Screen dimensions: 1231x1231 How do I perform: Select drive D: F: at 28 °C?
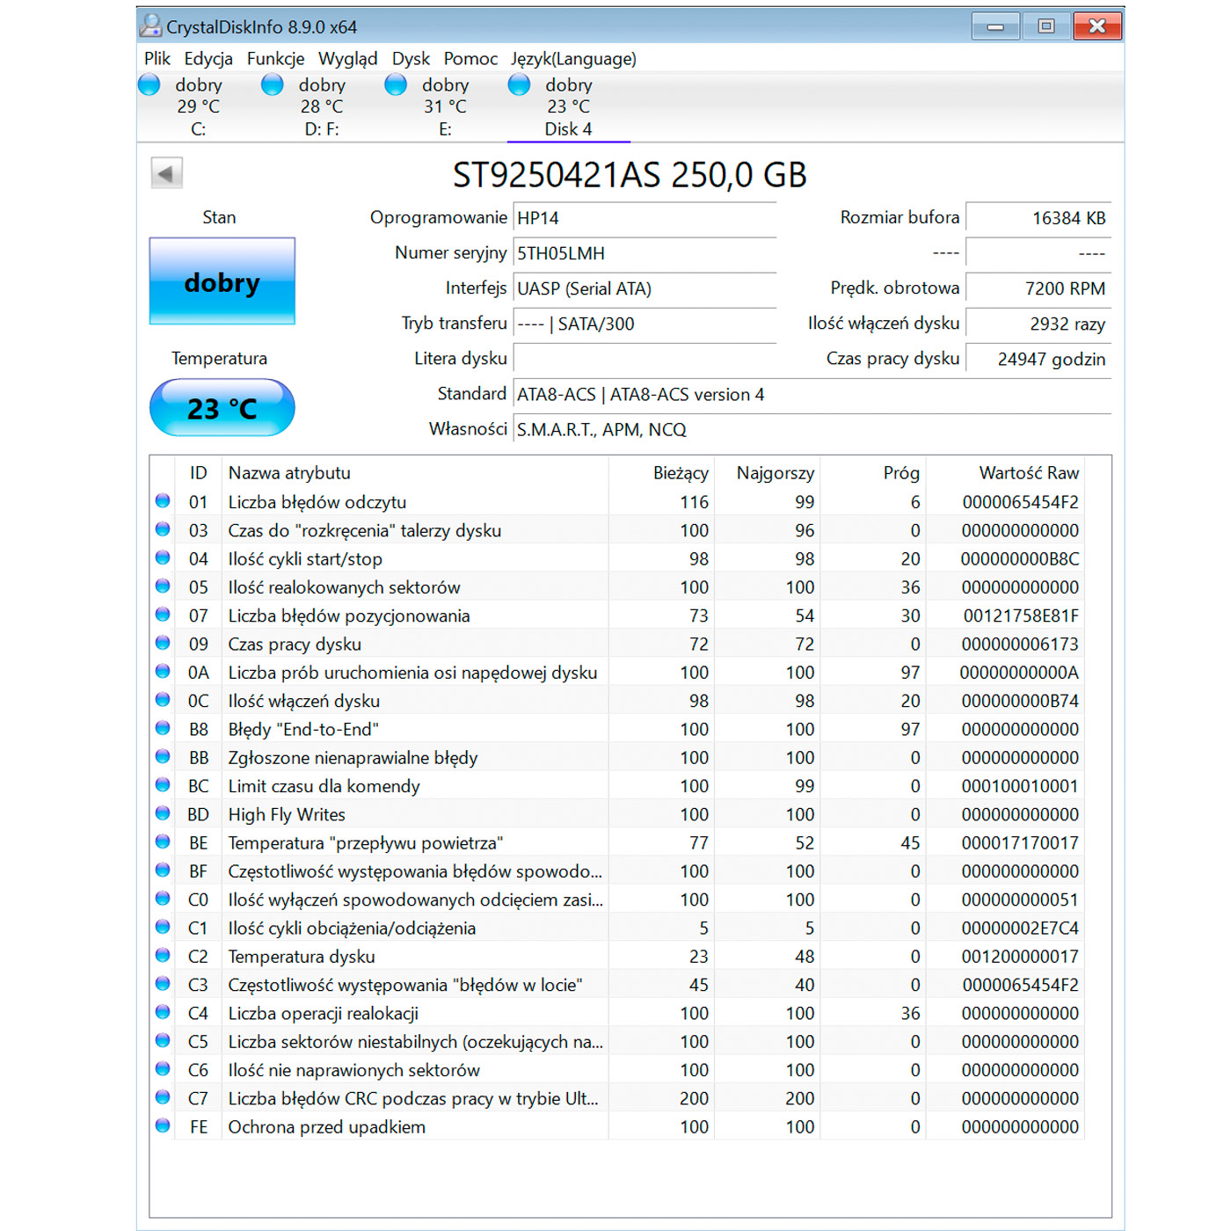point(322,107)
